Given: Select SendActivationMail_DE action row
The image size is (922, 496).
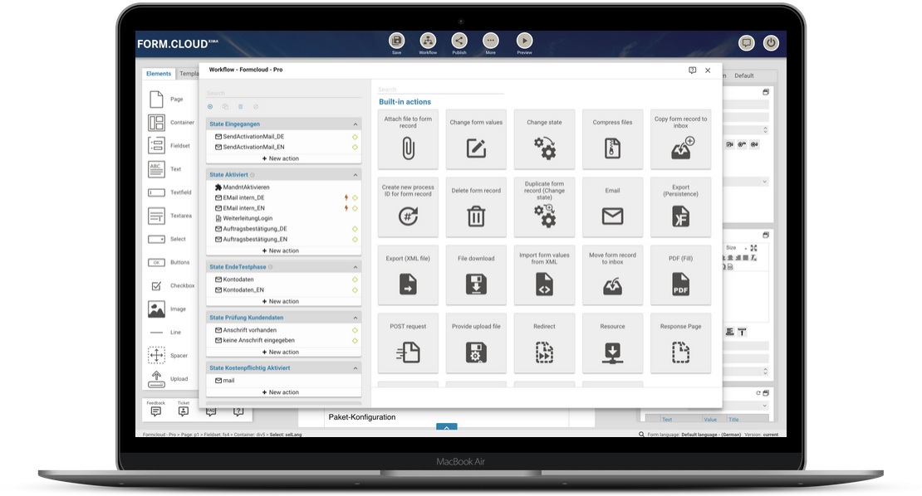Looking at the screenshot, I should [x=283, y=137].
